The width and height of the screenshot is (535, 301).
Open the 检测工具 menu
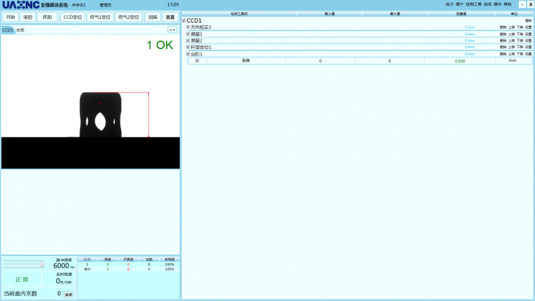point(474,5)
